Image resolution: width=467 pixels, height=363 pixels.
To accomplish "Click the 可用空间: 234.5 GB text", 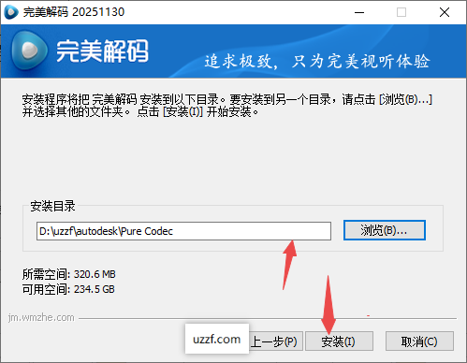I will pos(68,289).
